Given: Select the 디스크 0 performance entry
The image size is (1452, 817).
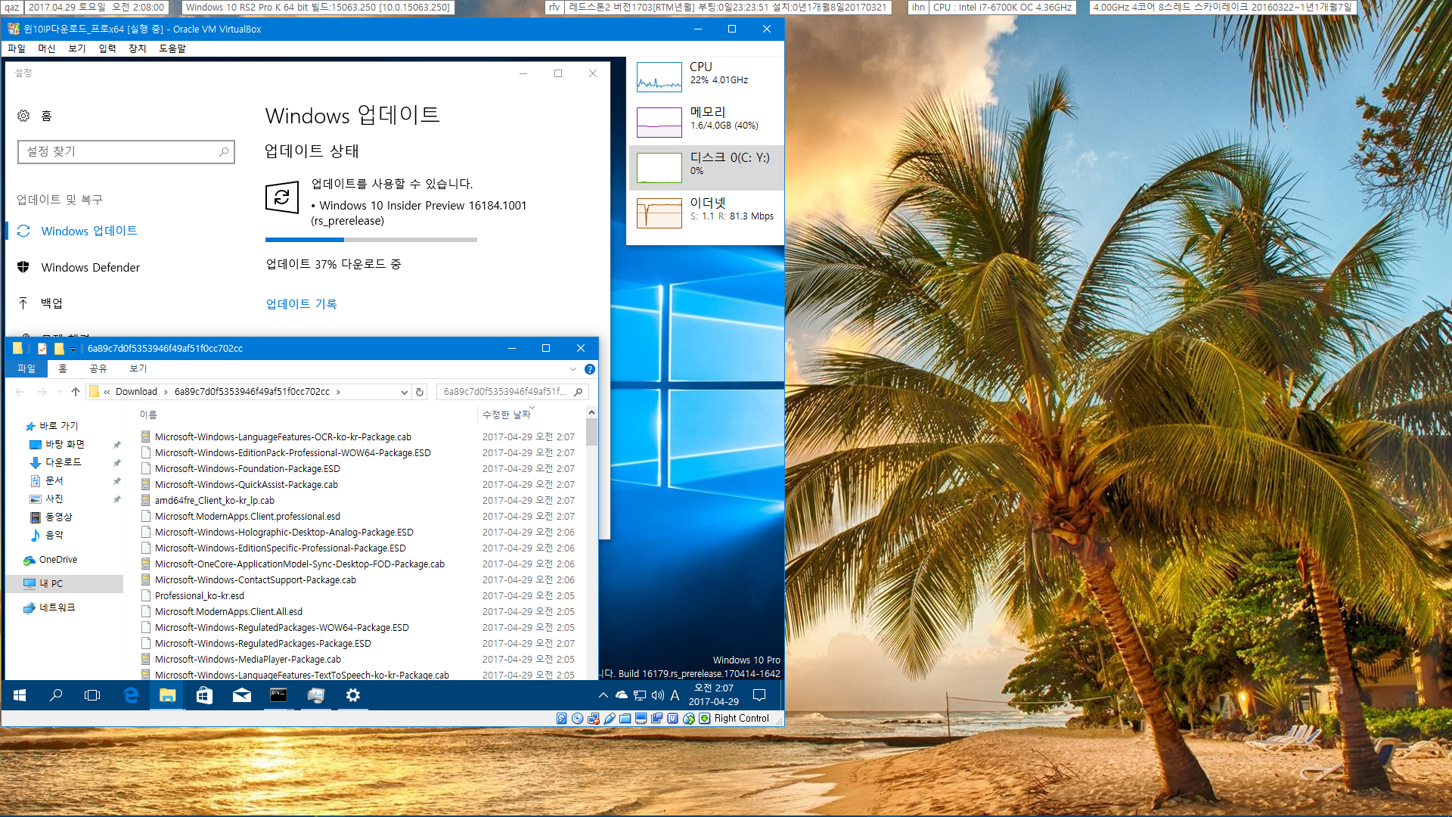Looking at the screenshot, I should click(706, 168).
